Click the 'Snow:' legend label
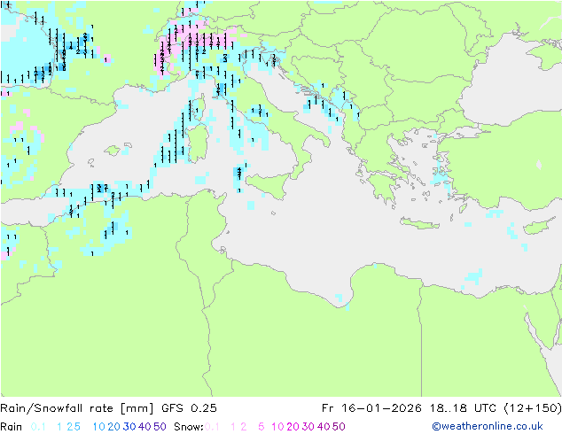 tap(189, 427)
